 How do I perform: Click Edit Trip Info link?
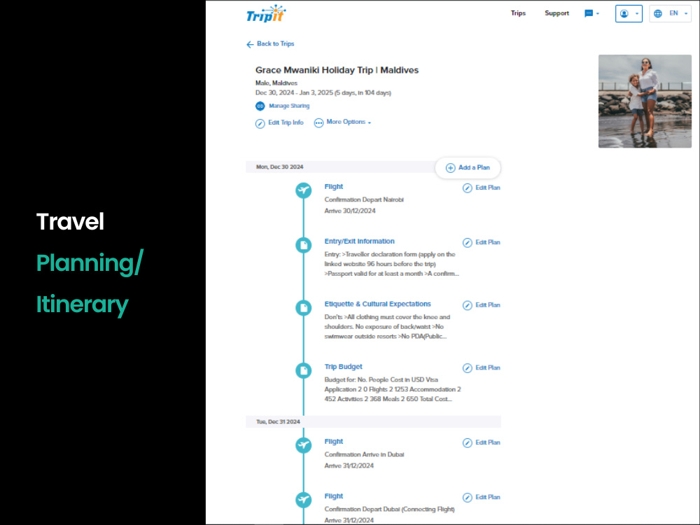click(x=286, y=122)
